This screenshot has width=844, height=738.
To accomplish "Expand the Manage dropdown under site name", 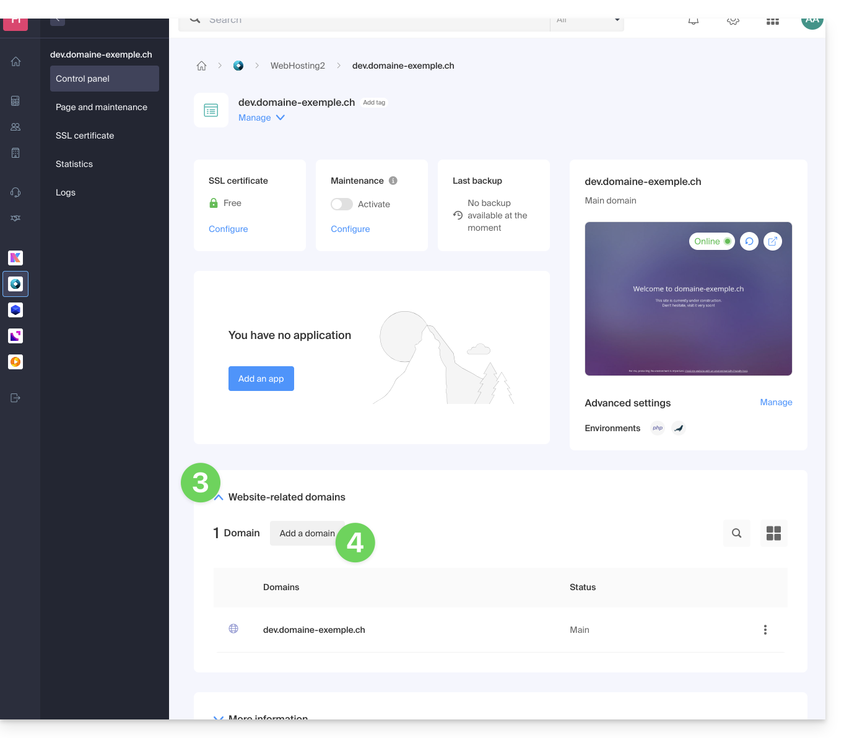I will pyautogui.click(x=261, y=118).
